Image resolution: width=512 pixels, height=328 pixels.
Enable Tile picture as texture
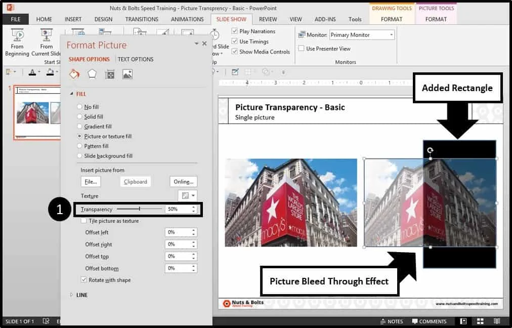pos(84,221)
